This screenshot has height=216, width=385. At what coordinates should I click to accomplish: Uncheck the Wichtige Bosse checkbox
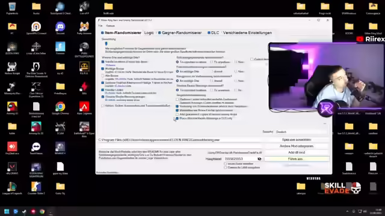tap(103, 69)
